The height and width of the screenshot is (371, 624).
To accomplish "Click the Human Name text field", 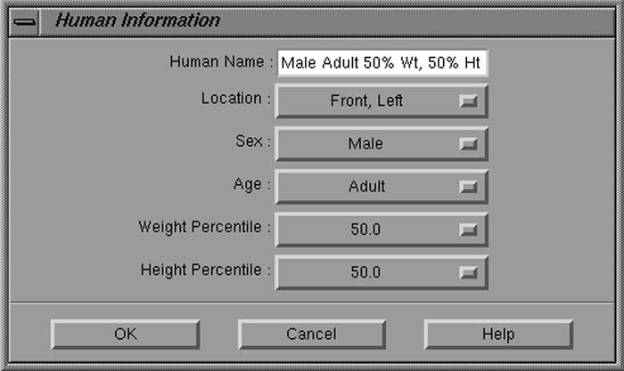I will pos(382,63).
